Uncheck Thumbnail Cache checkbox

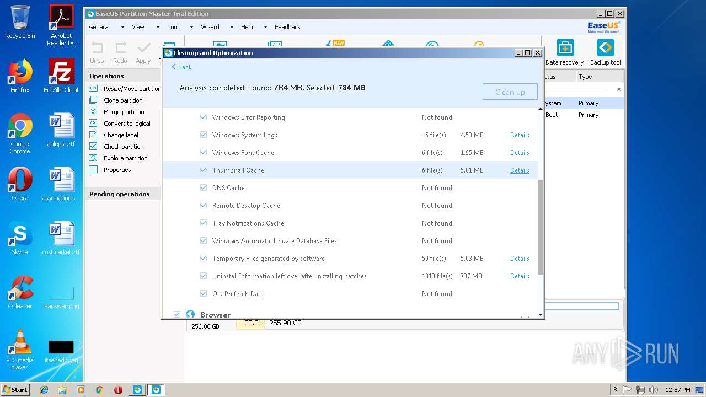(204, 170)
